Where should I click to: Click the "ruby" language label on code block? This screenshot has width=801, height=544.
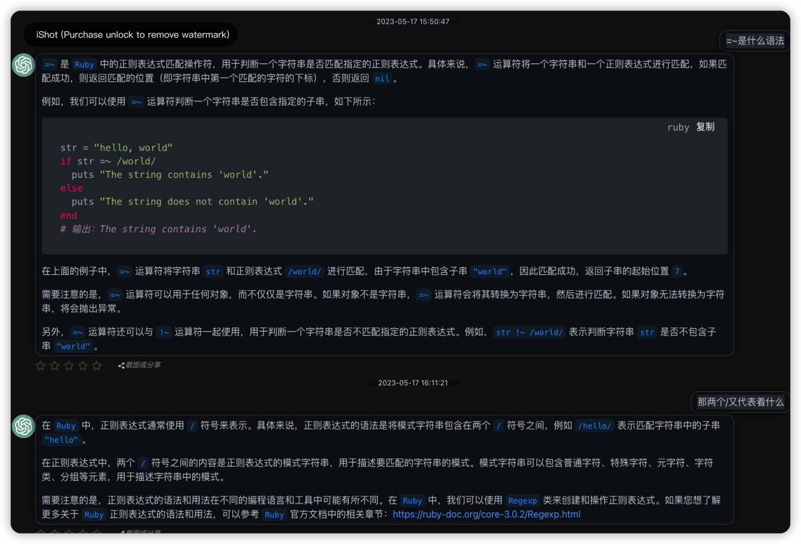(678, 127)
